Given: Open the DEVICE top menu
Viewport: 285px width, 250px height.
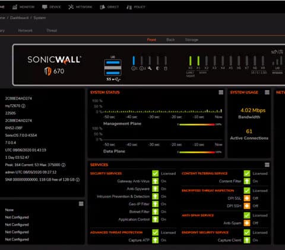Looking at the screenshot, I should pos(52,7).
